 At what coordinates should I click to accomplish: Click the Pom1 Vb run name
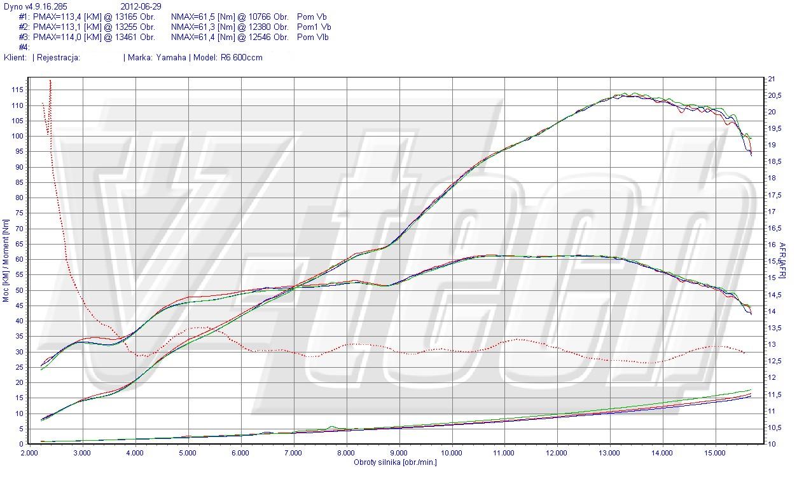pyautogui.click(x=314, y=27)
